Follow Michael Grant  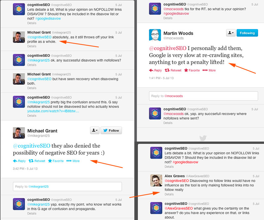point(111,131)
